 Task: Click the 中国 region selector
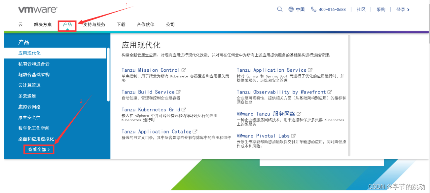coord(300,10)
